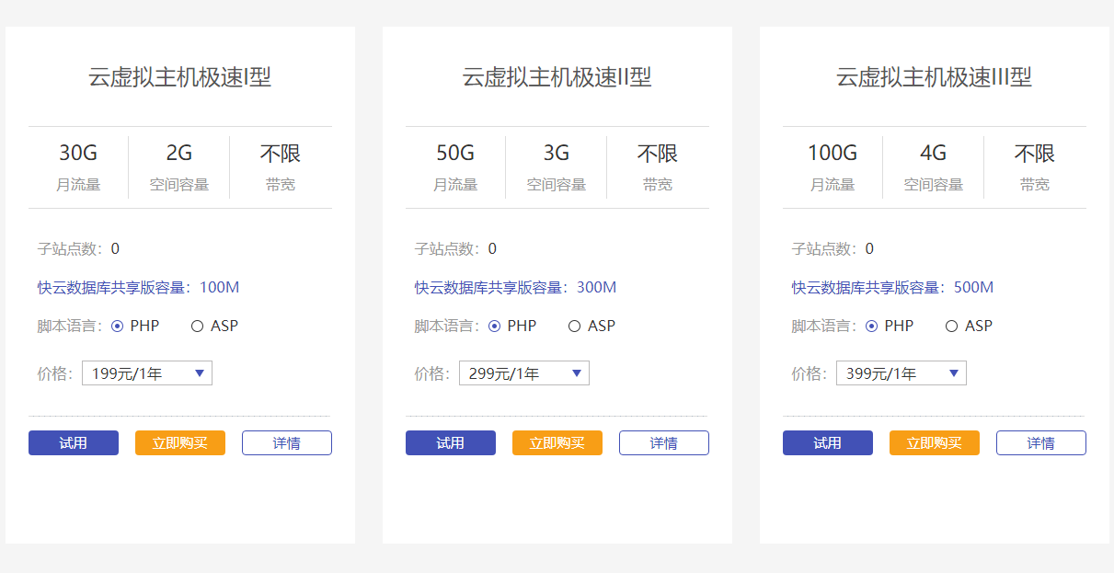Select PHP radio button for 极速I型 plan
This screenshot has width=1114, height=573.
118,326
